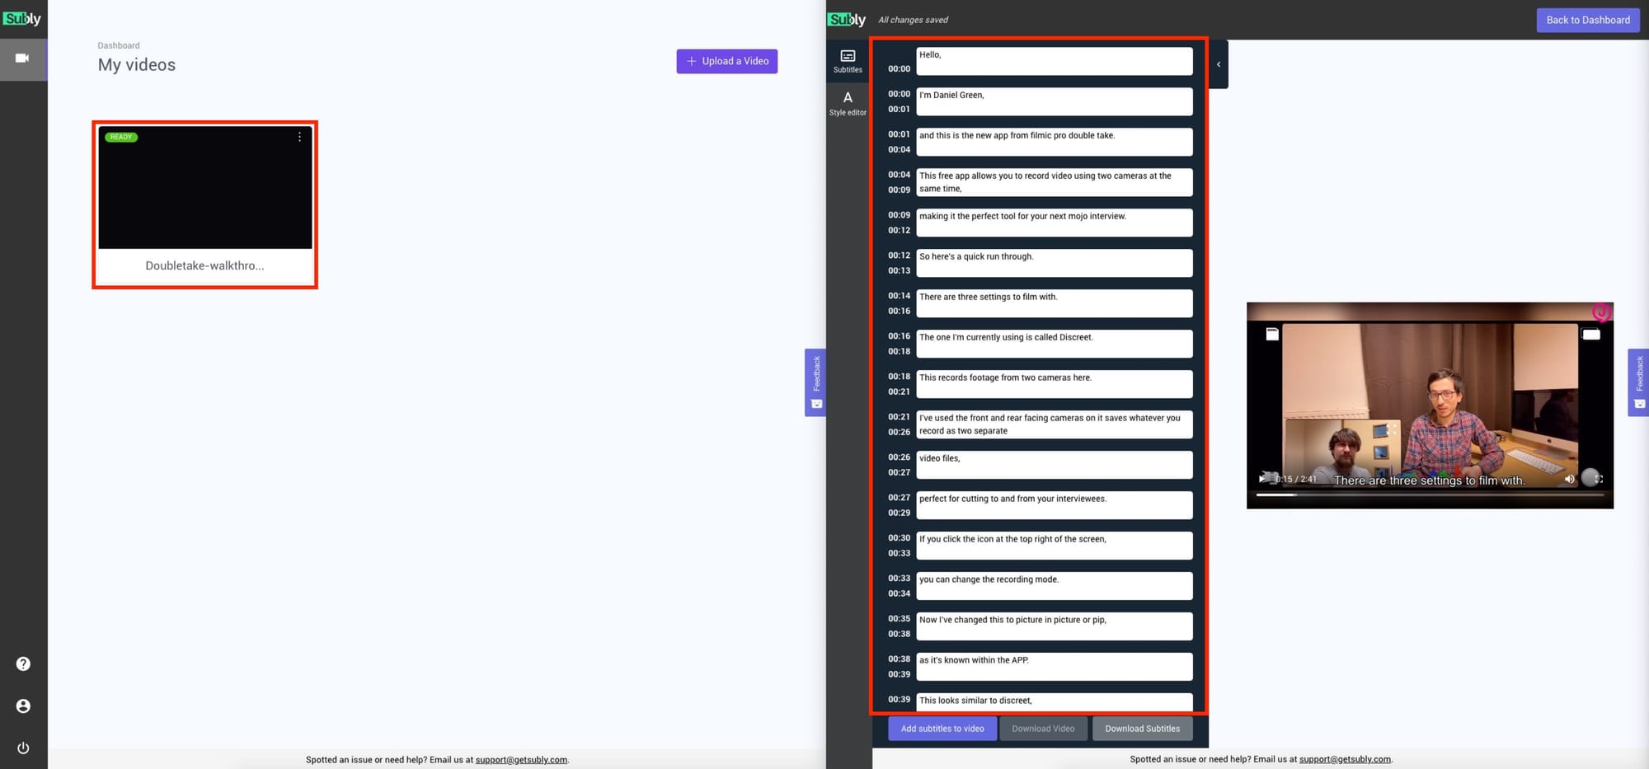Open the Style editor panel

point(847,103)
